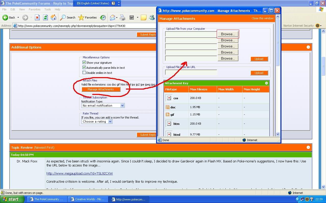Click the Start button
The width and height of the screenshot is (326, 203).
(12, 199)
